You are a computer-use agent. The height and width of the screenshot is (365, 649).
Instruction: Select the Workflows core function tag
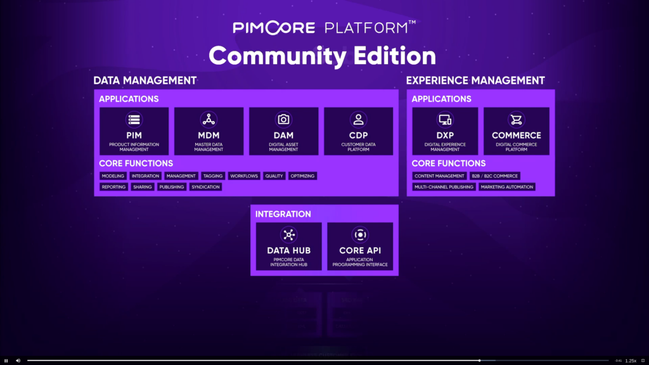pyautogui.click(x=244, y=176)
